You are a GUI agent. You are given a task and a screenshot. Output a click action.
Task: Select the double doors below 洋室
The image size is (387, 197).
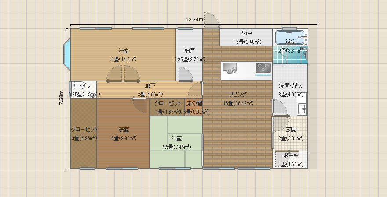coord(123,74)
